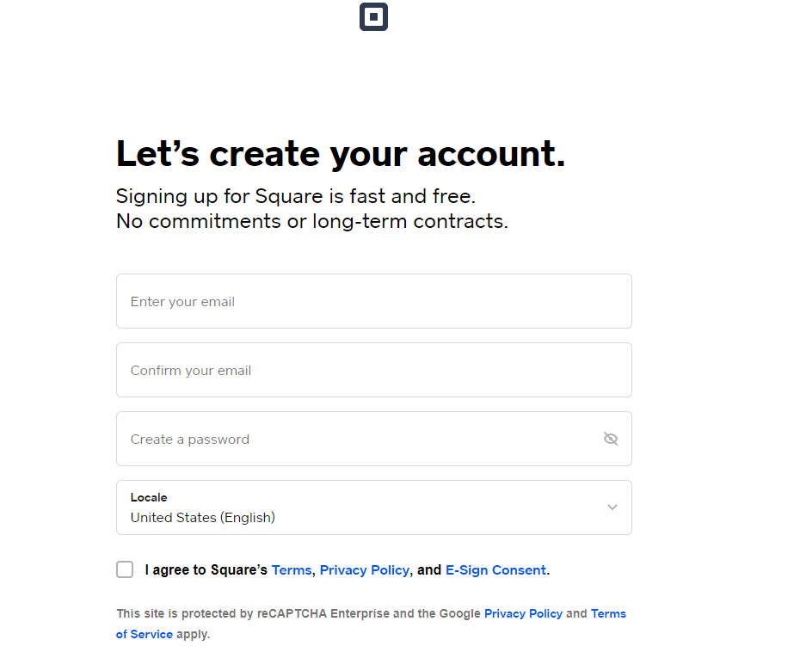Image resolution: width=800 pixels, height=652 pixels.
Task: Click the word "apply." after Terms of Service
Action: point(193,634)
